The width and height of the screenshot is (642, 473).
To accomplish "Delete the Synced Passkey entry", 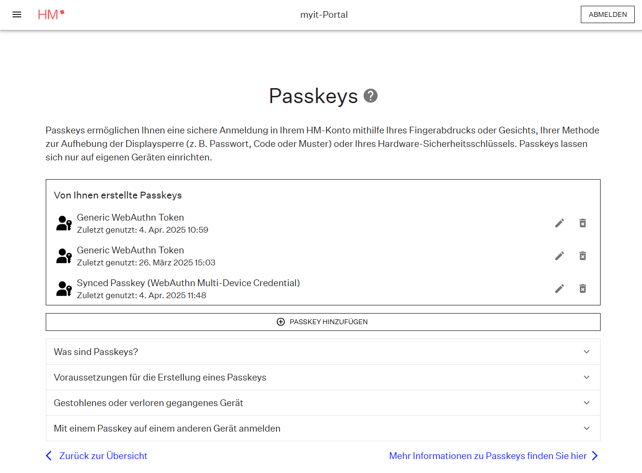I will (x=582, y=289).
